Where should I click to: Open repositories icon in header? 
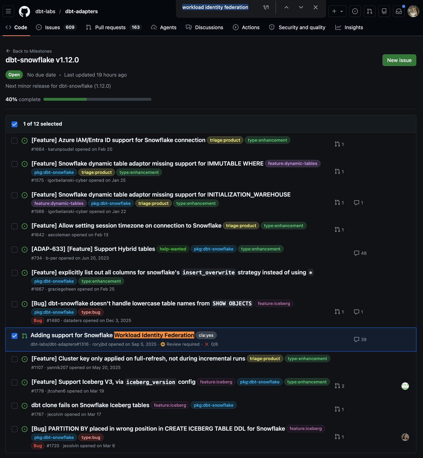384,11
